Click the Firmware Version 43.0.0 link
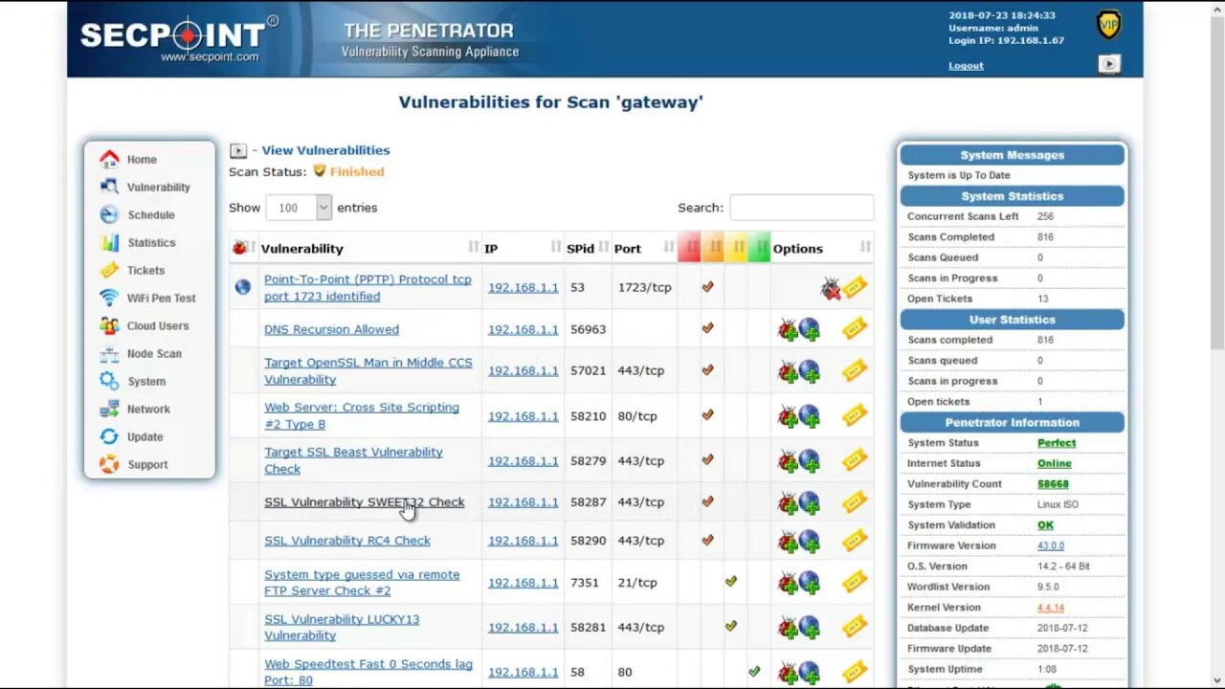 (1051, 545)
